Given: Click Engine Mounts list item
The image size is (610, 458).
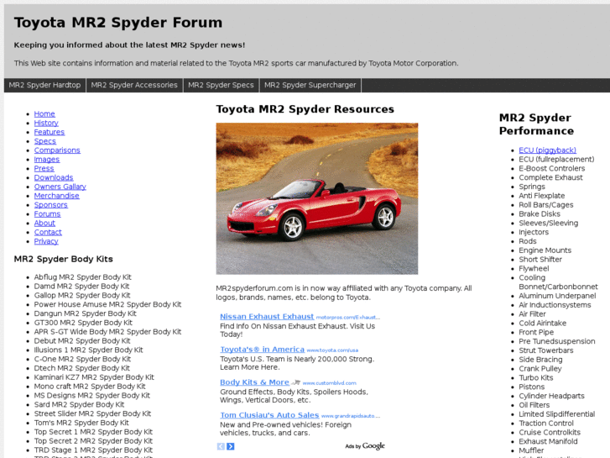Looking at the screenshot, I should (x=545, y=250).
